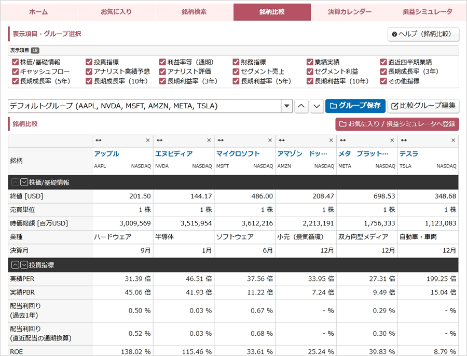The height and width of the screenshot is (356, 467).
Task: Click お気に入り / 損益シミュレータへ登録 button
Action: click(x=397, y=124)
